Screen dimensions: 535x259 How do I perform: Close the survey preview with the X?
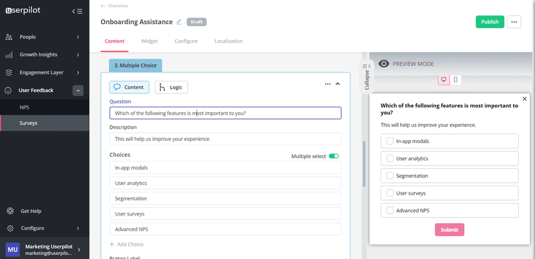(524, 99)
